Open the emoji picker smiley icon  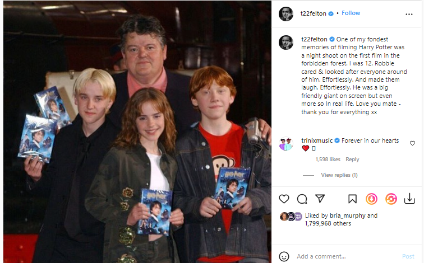(x=284, y=256)
